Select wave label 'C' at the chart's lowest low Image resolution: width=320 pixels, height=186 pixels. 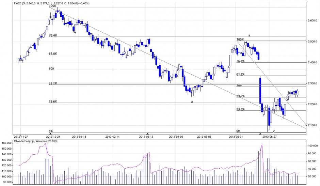(274, 131)
